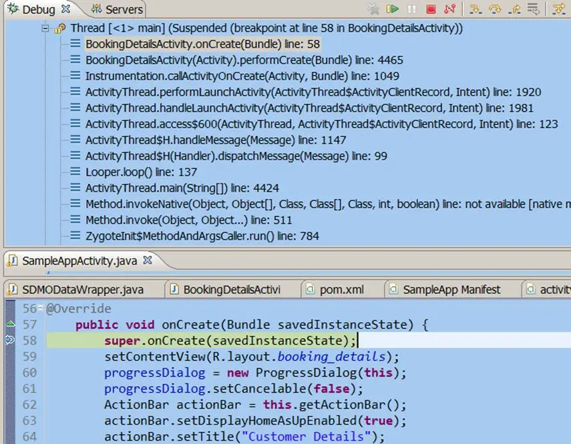The image size is (571, 444).
Task: Select ActivityThread.access$600 line 123 frame
Action: 321,124
